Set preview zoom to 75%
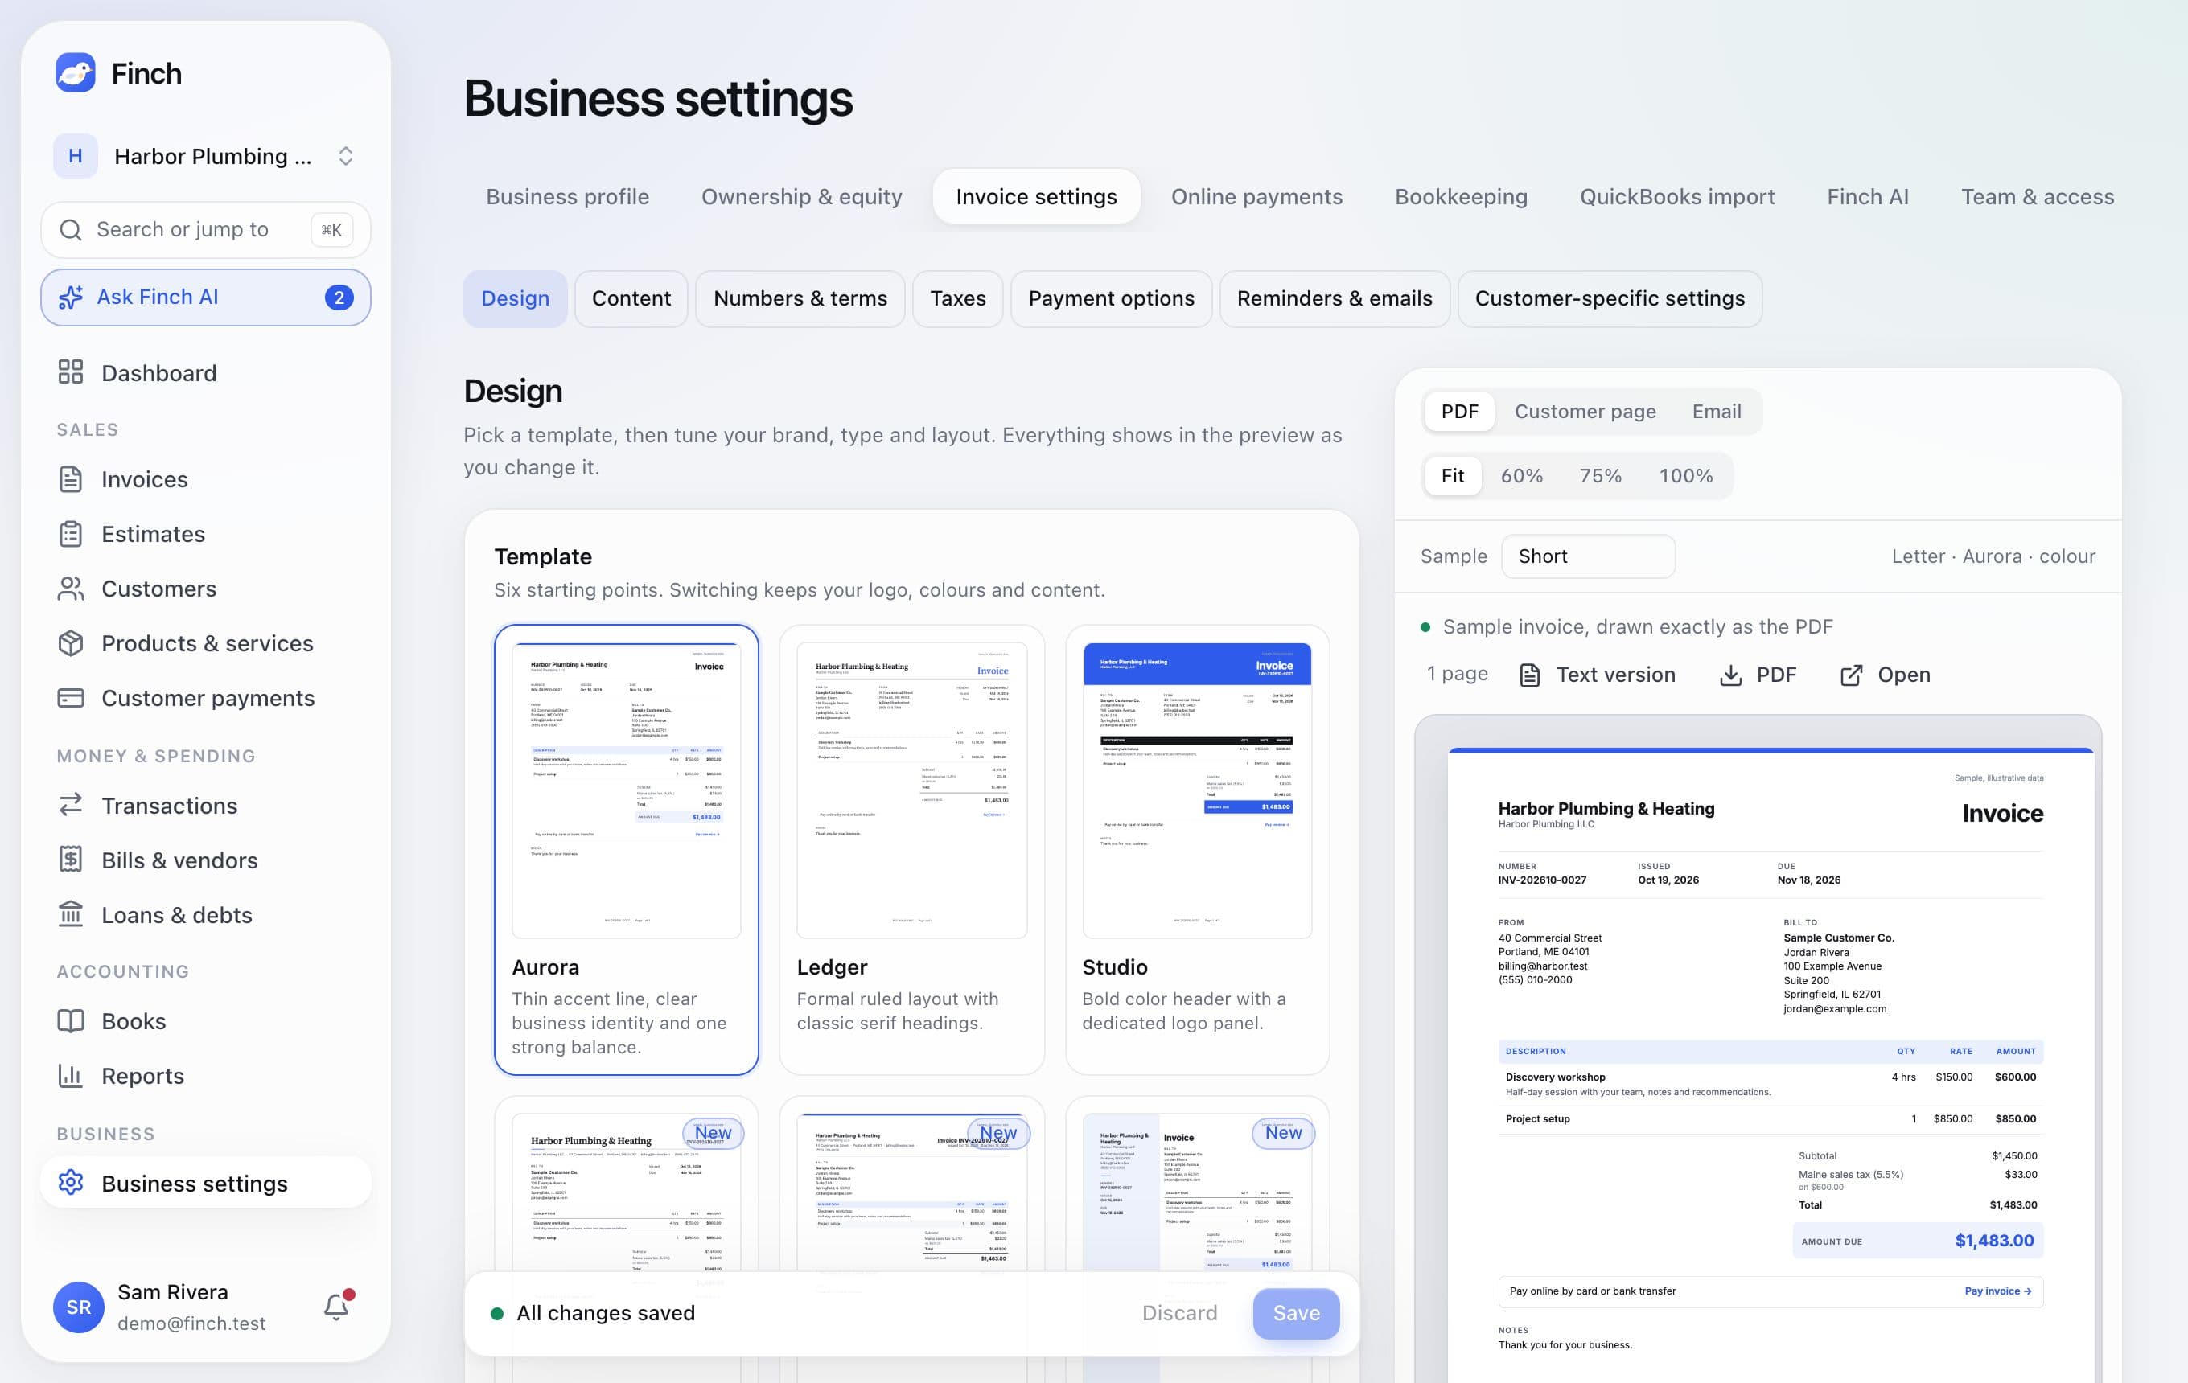The width and height of the screenshot is (2188, 1383). (1600, 476)
